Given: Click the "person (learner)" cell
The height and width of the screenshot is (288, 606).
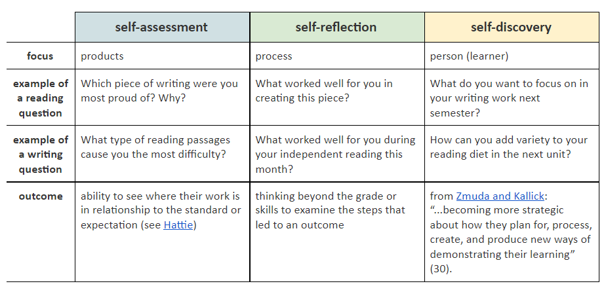Looking at the screenshot, I should point(469,56).
